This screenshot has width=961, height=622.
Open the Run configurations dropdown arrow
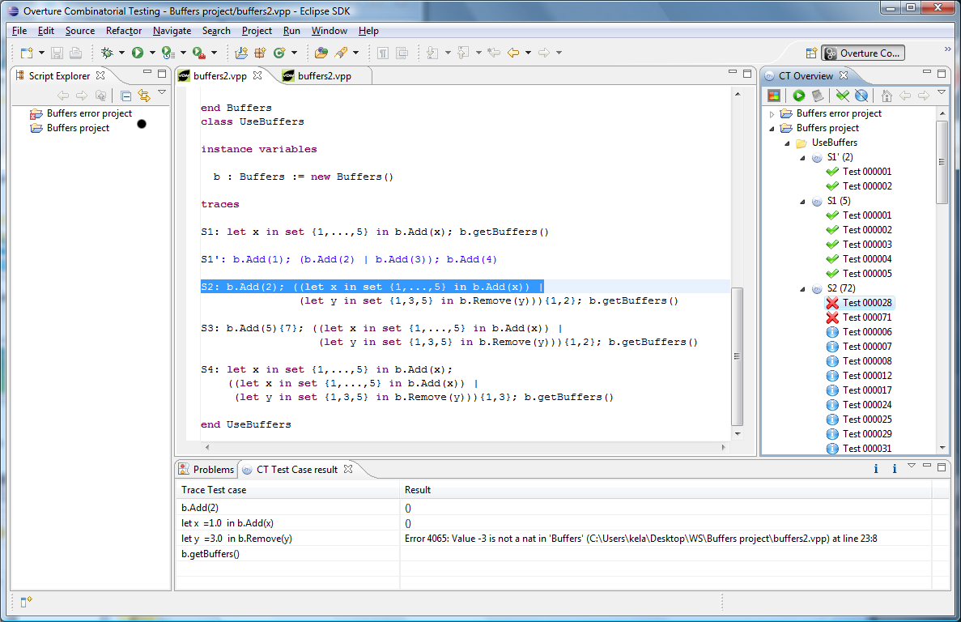[x=152, y=53]
